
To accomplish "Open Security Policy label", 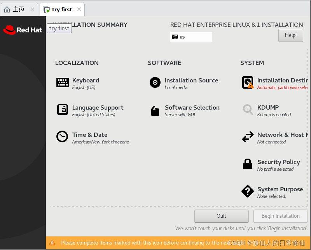I will point(279,162).
